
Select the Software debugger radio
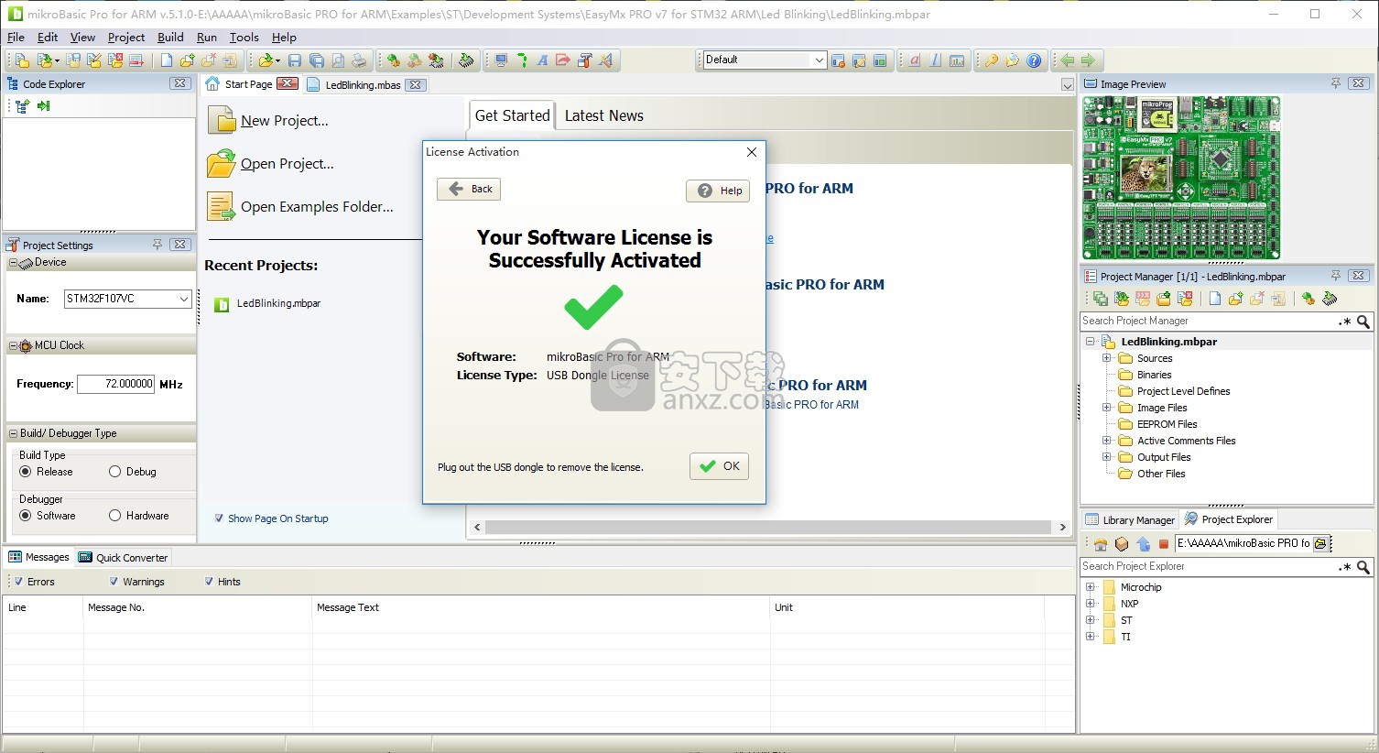coord(26,516)
